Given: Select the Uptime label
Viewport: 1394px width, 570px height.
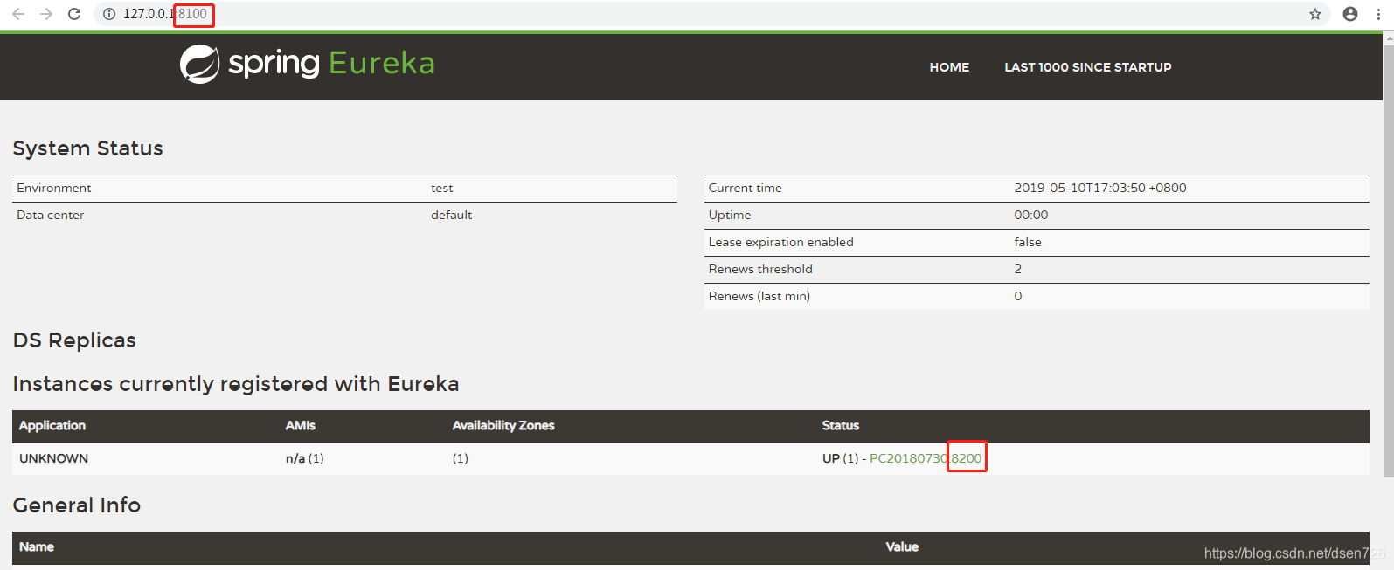Looking at the screenshot, I should click(730, 215).
